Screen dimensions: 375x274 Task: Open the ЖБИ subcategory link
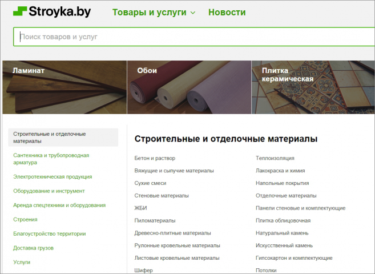click(x=140, y=208)
